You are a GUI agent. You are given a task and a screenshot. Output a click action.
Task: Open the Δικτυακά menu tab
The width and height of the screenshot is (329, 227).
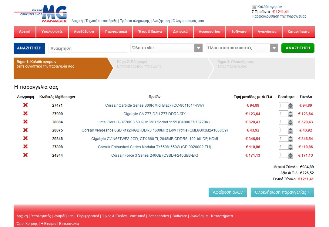[180, 32]
